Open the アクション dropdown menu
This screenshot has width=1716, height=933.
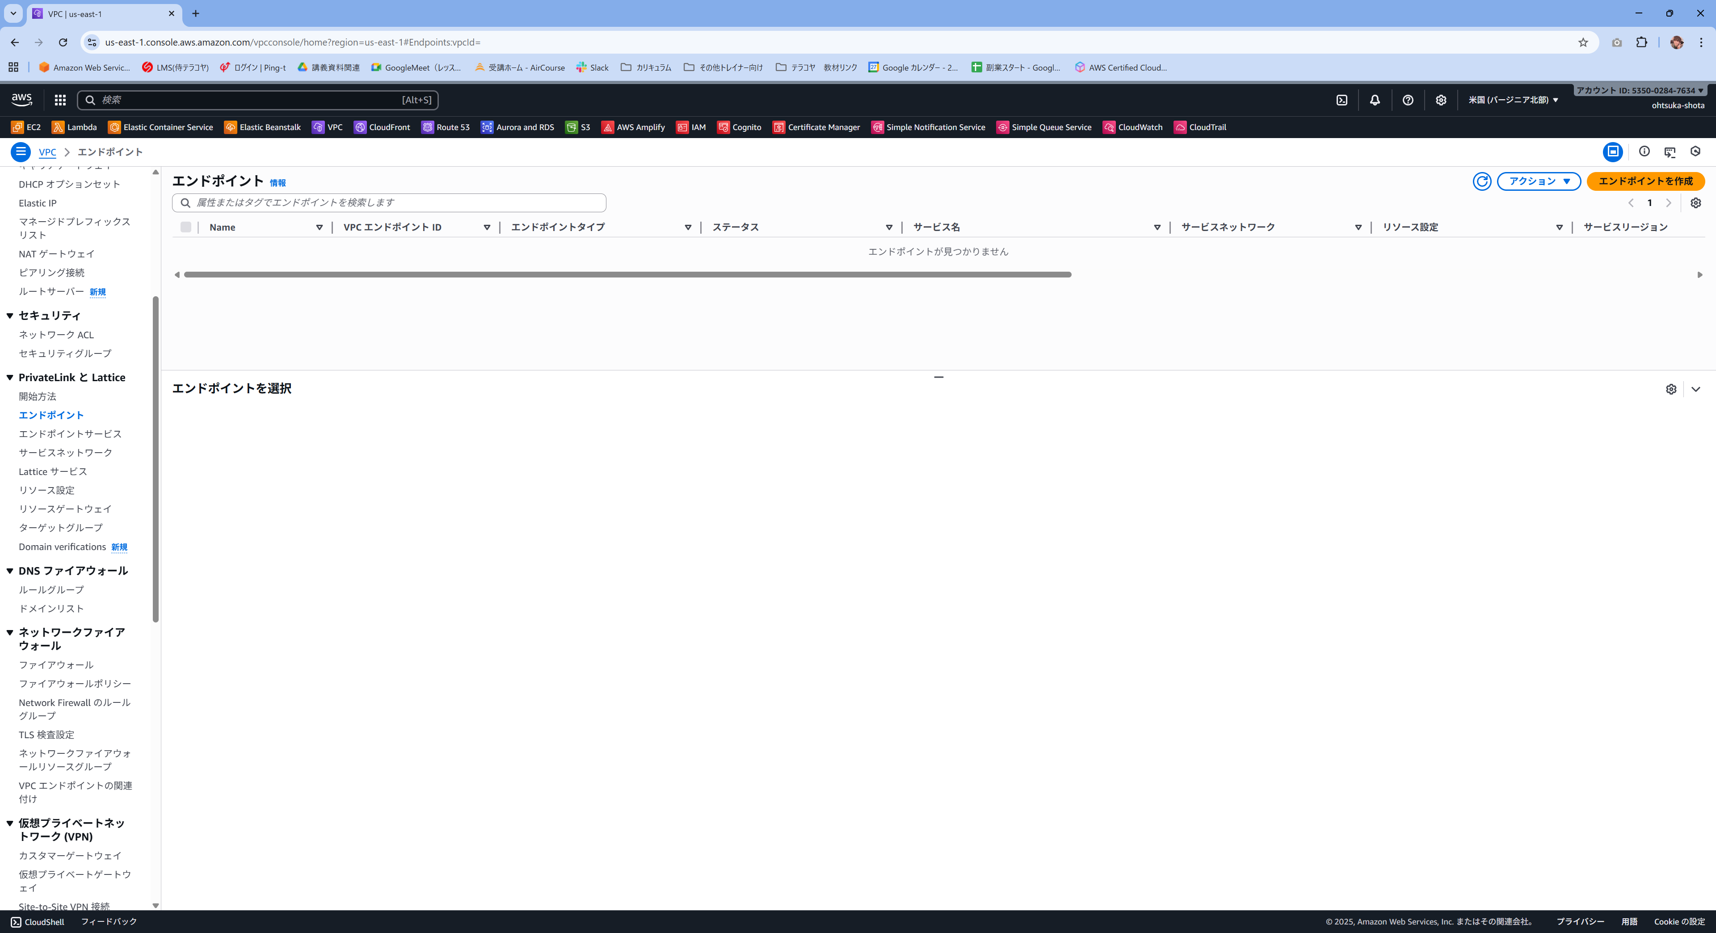[x=1539, y=181]
